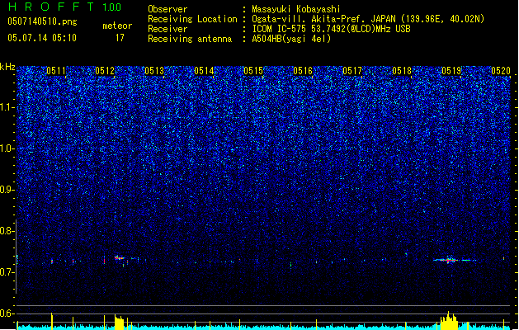Image resolution: width=519 pixels, height=330 pixels.
Task: Select observer name Masayuki Kobayashi
Action: pyautogui.click(x=296, y=9)
